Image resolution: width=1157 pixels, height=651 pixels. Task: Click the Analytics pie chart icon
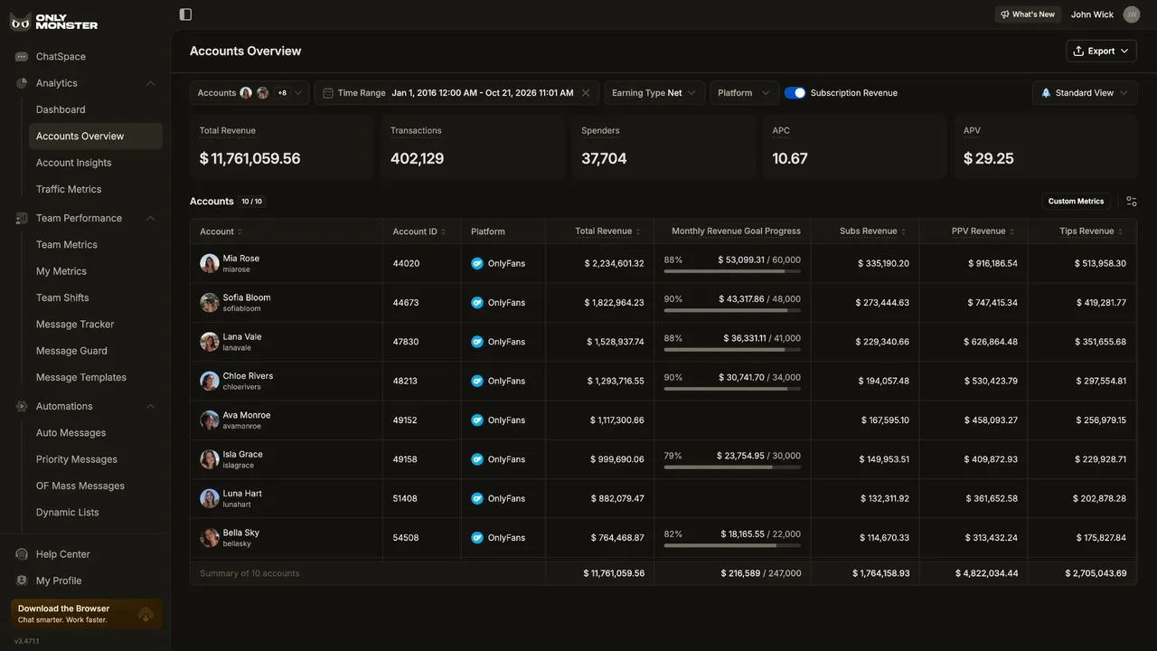[x=22, y=83]
